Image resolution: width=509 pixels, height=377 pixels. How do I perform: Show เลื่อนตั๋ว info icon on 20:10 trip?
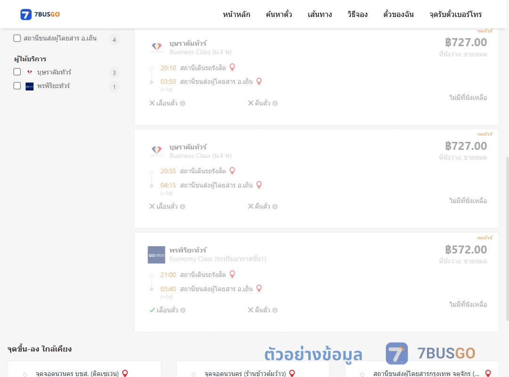tap(182, 103)
